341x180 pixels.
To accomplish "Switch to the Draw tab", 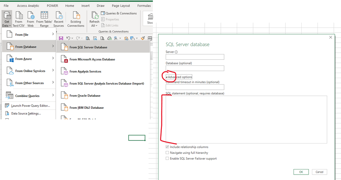I will pyautogui.click(x=100, y=6).
